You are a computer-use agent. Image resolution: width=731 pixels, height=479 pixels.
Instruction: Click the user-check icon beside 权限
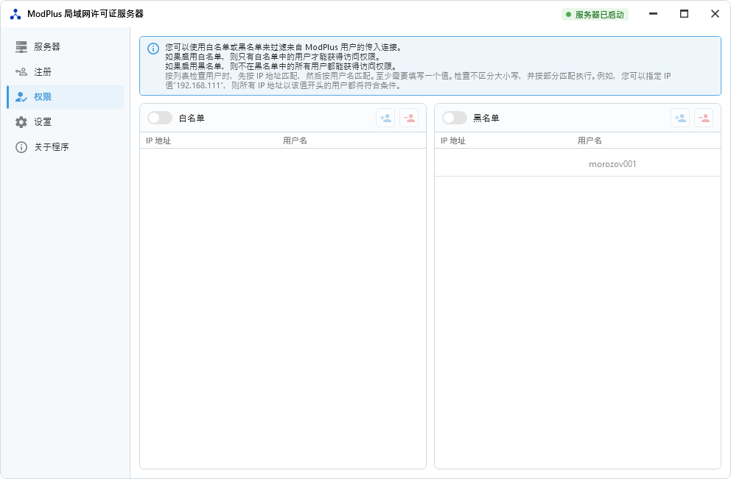click(21, 97)
